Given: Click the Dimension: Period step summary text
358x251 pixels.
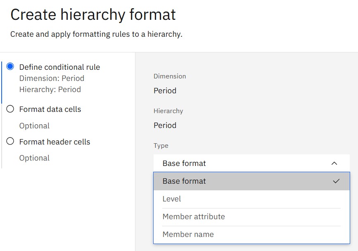Looking at the screenshot, I should 52,78.
